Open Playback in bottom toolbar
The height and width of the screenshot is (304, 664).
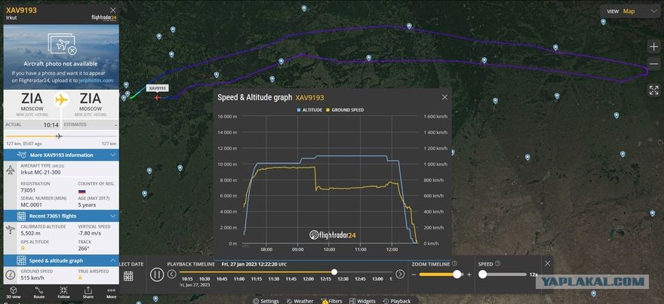tap(397, 301)
